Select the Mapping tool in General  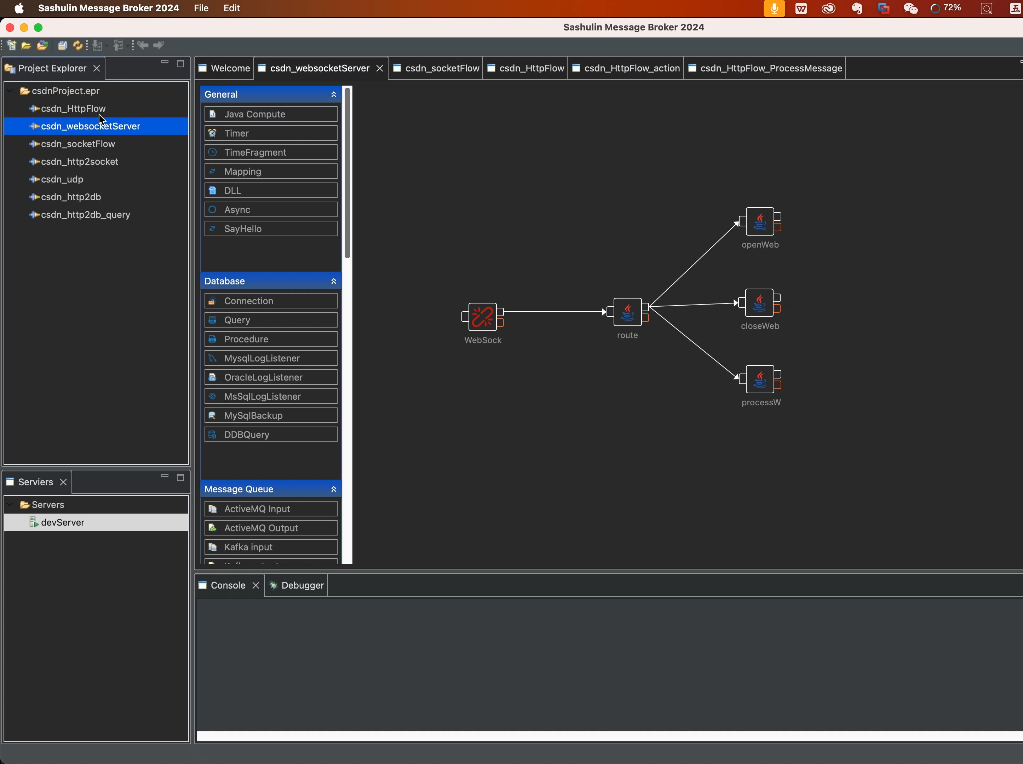coord(271,171)
